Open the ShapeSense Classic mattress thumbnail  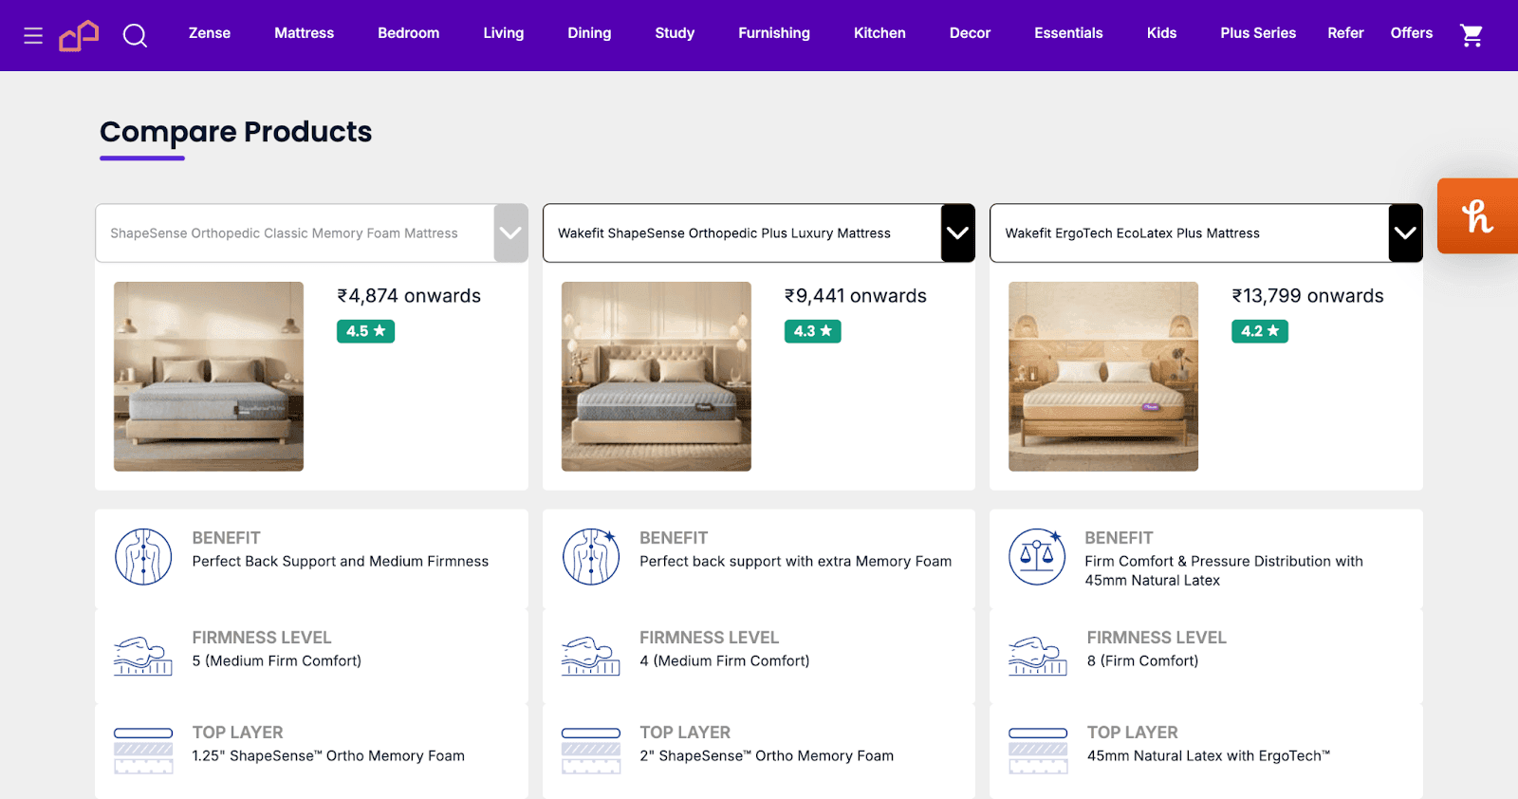point(209,377)
